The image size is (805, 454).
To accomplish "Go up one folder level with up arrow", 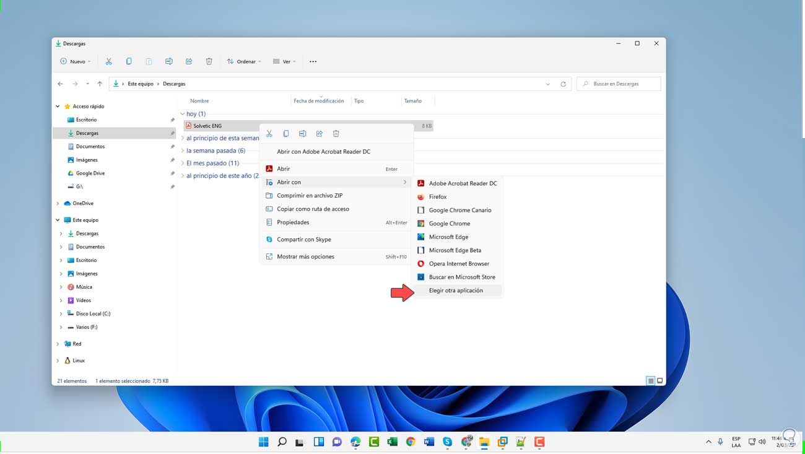I will (100, 84).
